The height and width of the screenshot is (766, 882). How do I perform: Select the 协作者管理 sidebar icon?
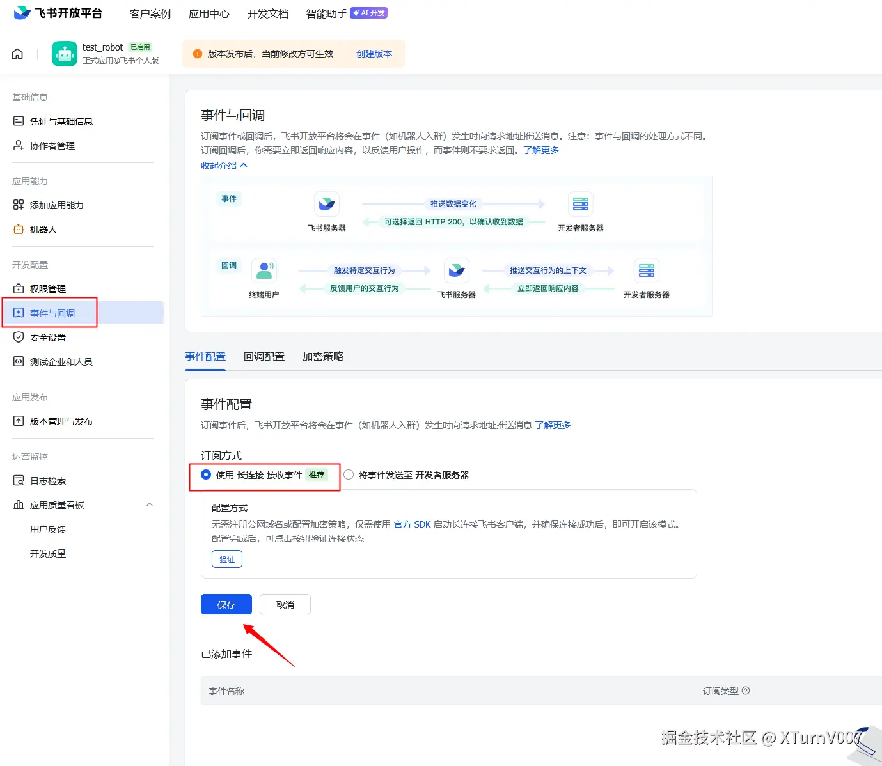pyautogui.click(x=19, y=145)
